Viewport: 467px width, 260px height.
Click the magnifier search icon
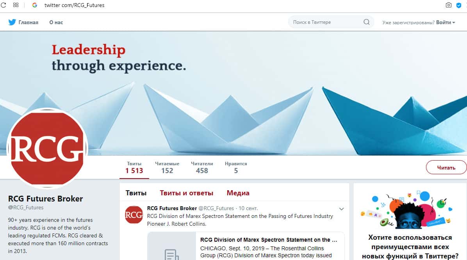pyautogui.click(x=367, y=22)
